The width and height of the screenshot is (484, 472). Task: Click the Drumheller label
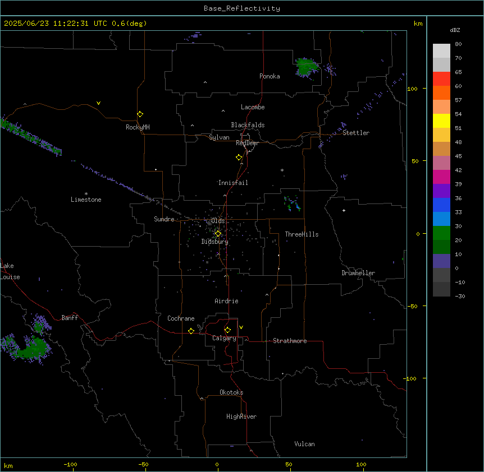click(358, 273)
